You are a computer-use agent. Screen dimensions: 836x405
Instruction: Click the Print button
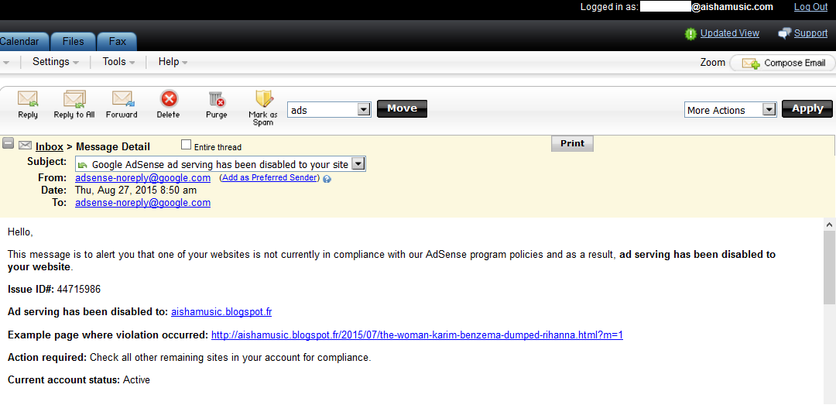572,143
